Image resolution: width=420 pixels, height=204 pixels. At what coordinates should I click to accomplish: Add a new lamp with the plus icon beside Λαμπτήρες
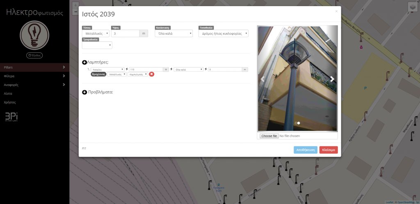[x=84, y=63]
